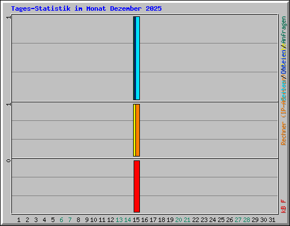Click green day label 20
Image resolution: width=290 pixels, height=226 pixels.
[x=178, y=220]
